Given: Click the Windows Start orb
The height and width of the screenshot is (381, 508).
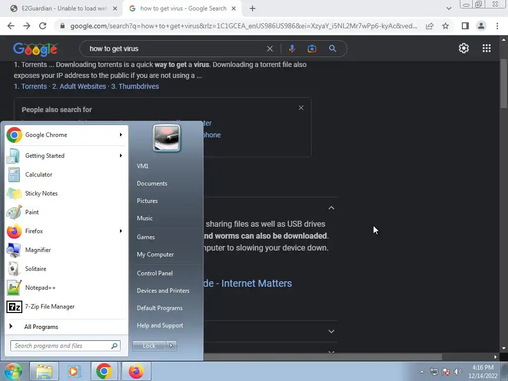Looking at the screenshot, I should 13,371.
